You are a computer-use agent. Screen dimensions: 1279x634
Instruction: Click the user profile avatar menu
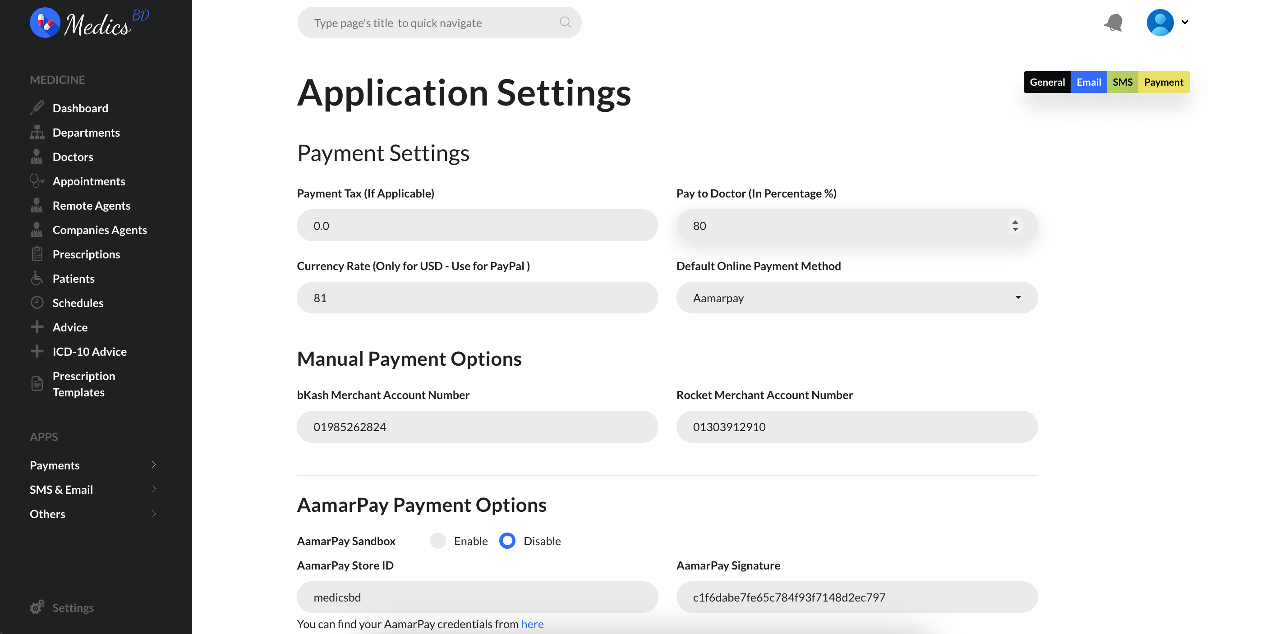tap(1167, 22)
